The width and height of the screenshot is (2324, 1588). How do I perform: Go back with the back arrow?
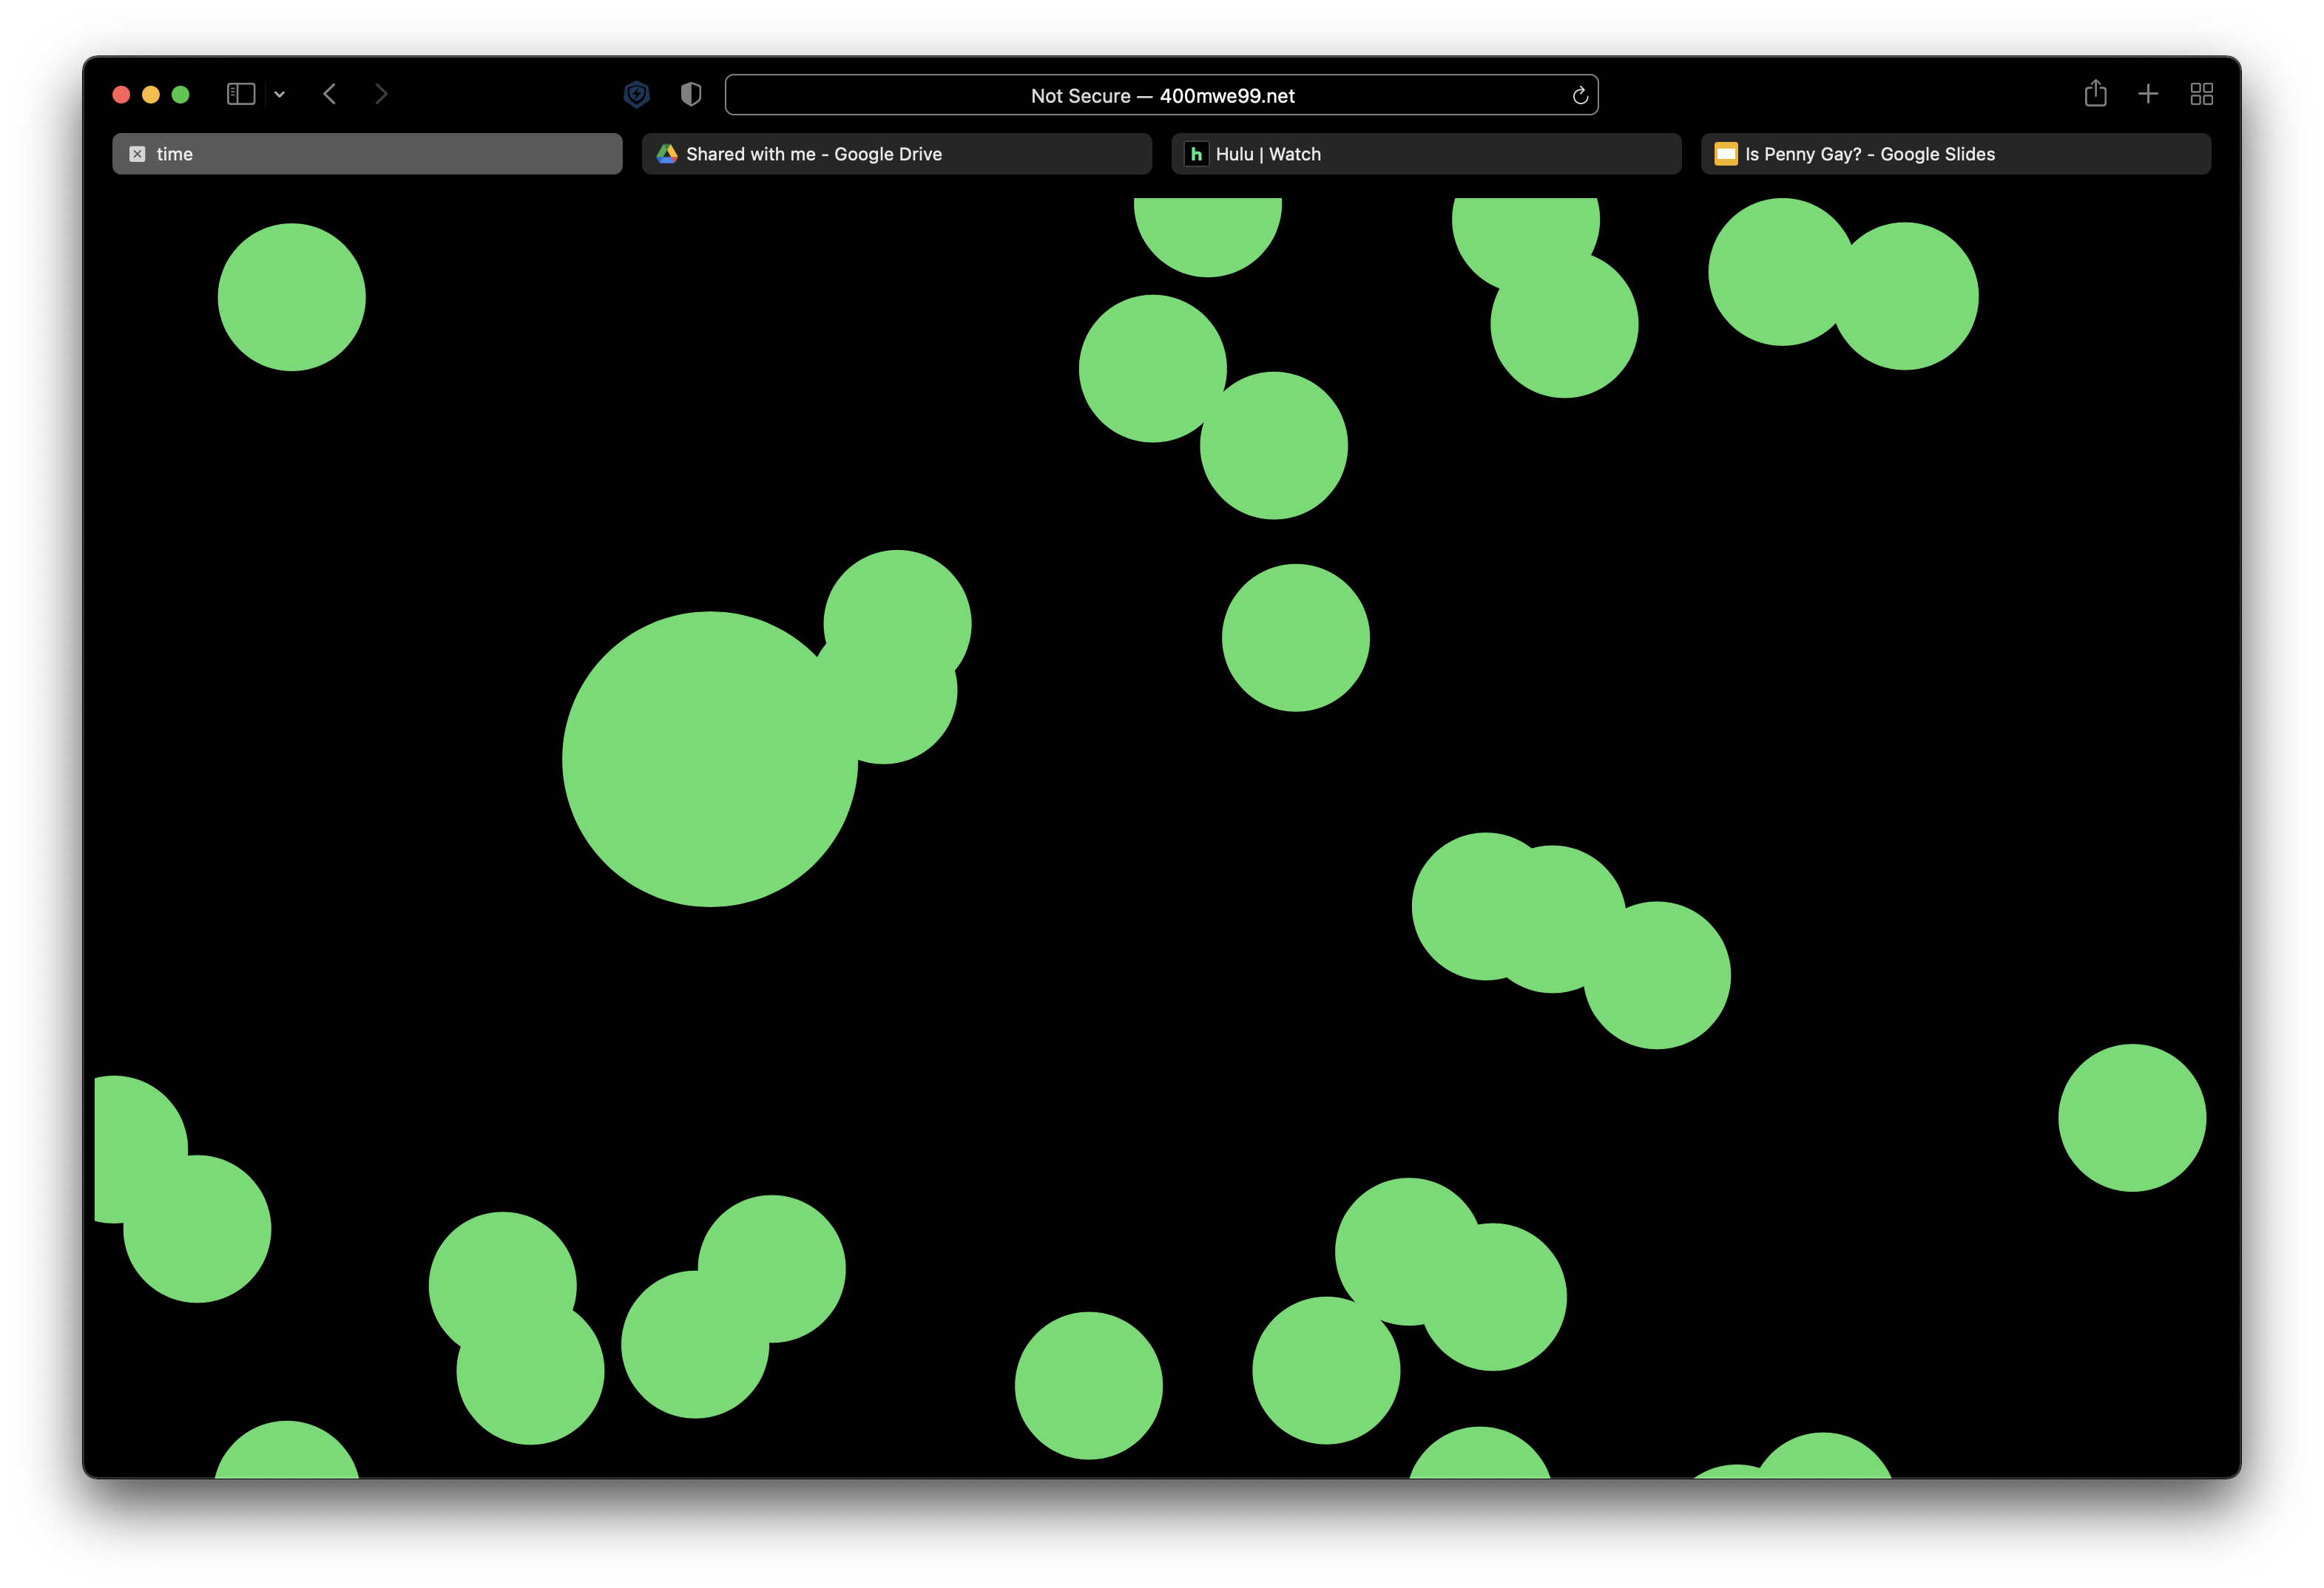tap(329, 94)
